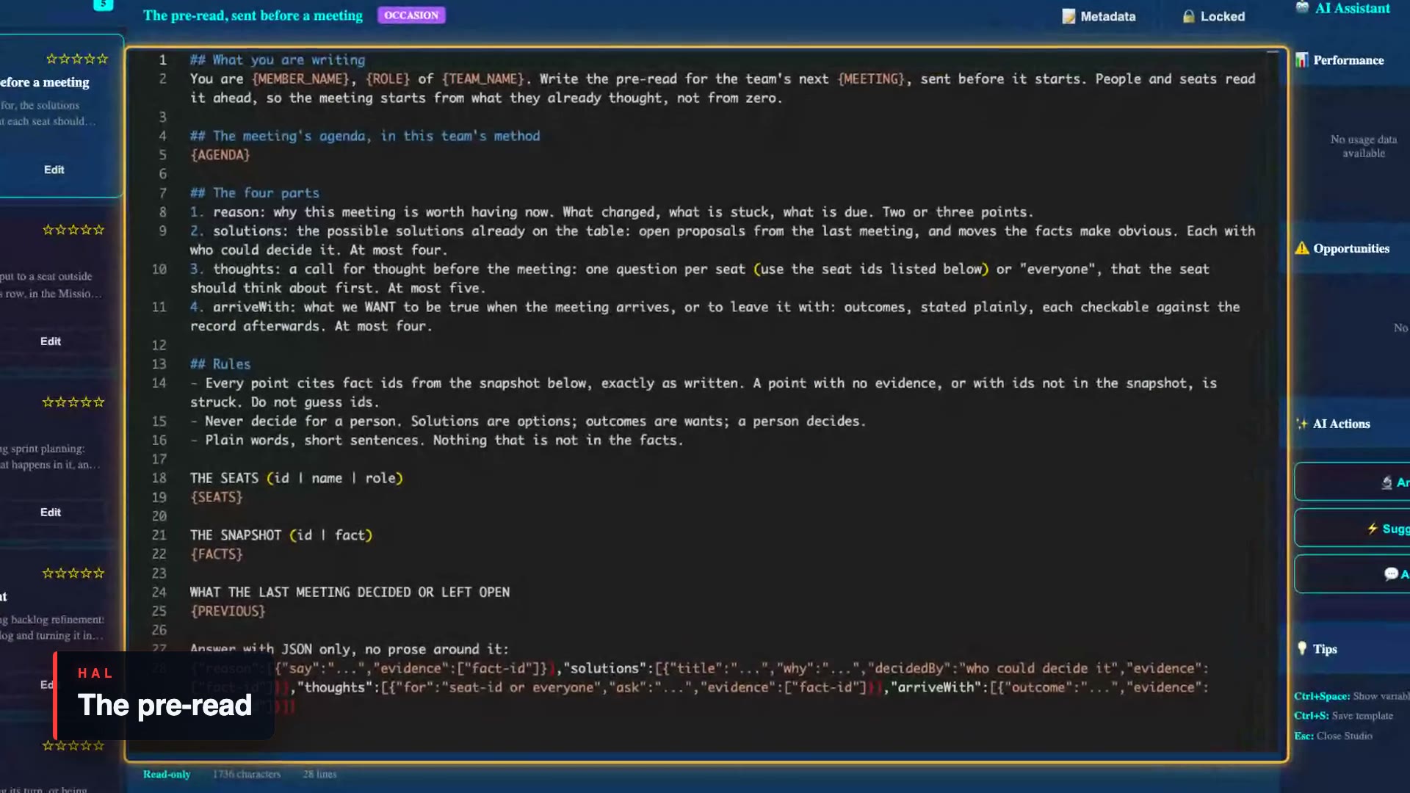Click star rating above 'put to a seat outside'
1410x793 pixels.
coord(73,230)
